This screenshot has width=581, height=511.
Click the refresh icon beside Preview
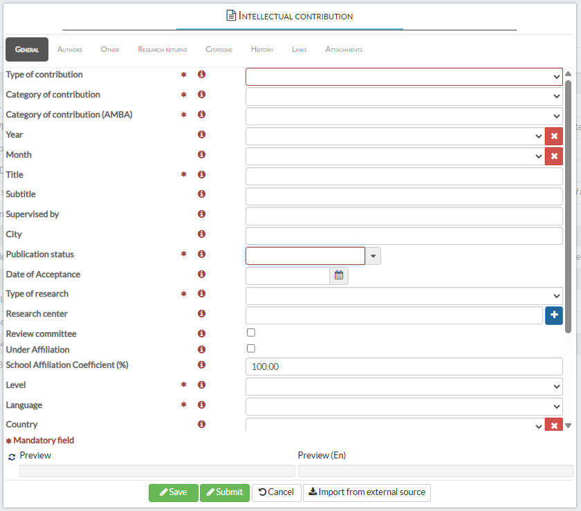point(12,457)
